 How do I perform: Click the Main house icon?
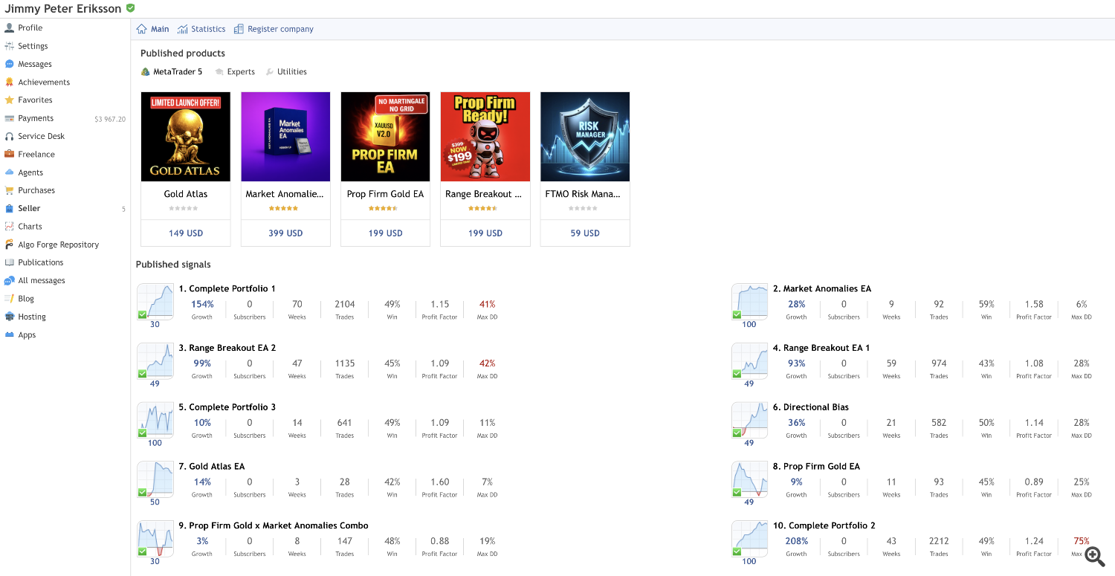click(142, 29)
